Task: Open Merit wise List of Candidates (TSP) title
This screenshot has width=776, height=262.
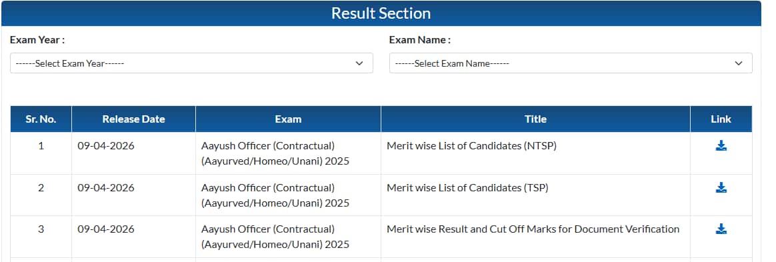Action: tap(468, 188)
